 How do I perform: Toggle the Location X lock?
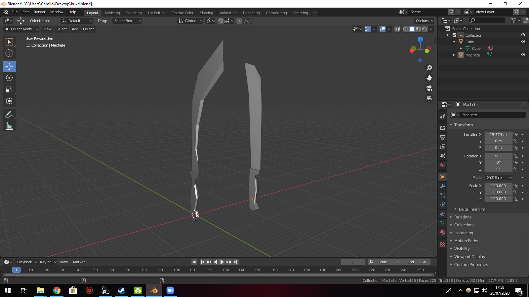click(x=516, y=135)
